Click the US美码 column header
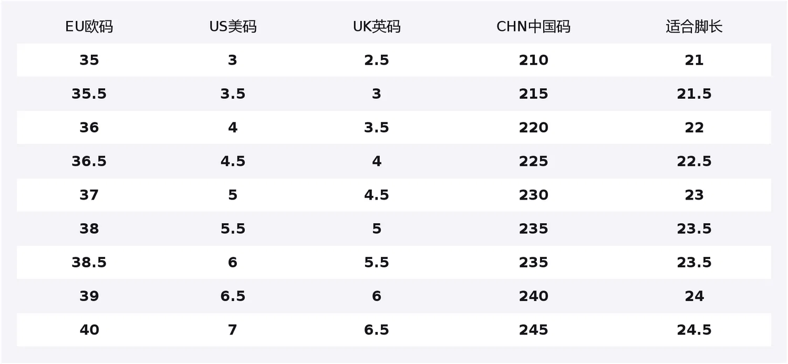This screenshot has width=788, height=364. [233, 27]
